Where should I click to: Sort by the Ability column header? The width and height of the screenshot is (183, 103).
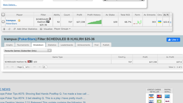coord(57,15)
